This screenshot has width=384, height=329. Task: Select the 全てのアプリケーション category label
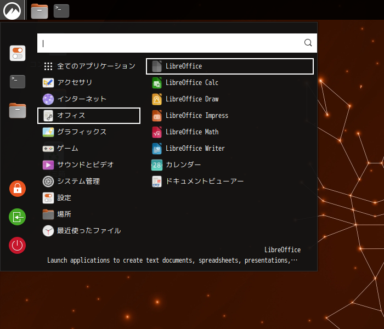coord(96,66)
